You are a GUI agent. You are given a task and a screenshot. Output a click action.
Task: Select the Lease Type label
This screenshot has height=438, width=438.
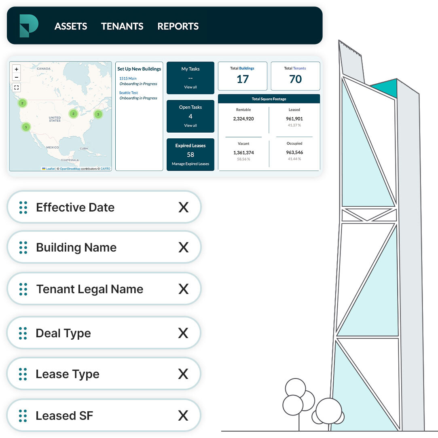pyautogui.click(x=68, y=375)
